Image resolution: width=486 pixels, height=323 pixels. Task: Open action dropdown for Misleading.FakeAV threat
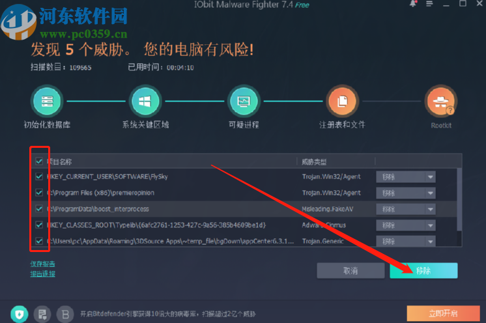[430, 209]
